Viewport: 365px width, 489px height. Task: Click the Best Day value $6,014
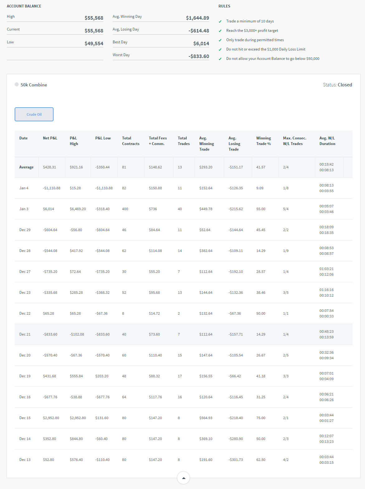tap(201, 44)
